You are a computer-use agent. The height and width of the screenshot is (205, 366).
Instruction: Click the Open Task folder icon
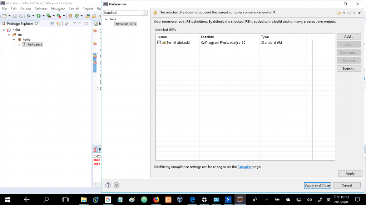pyautogui.click(x=94, y=16)
